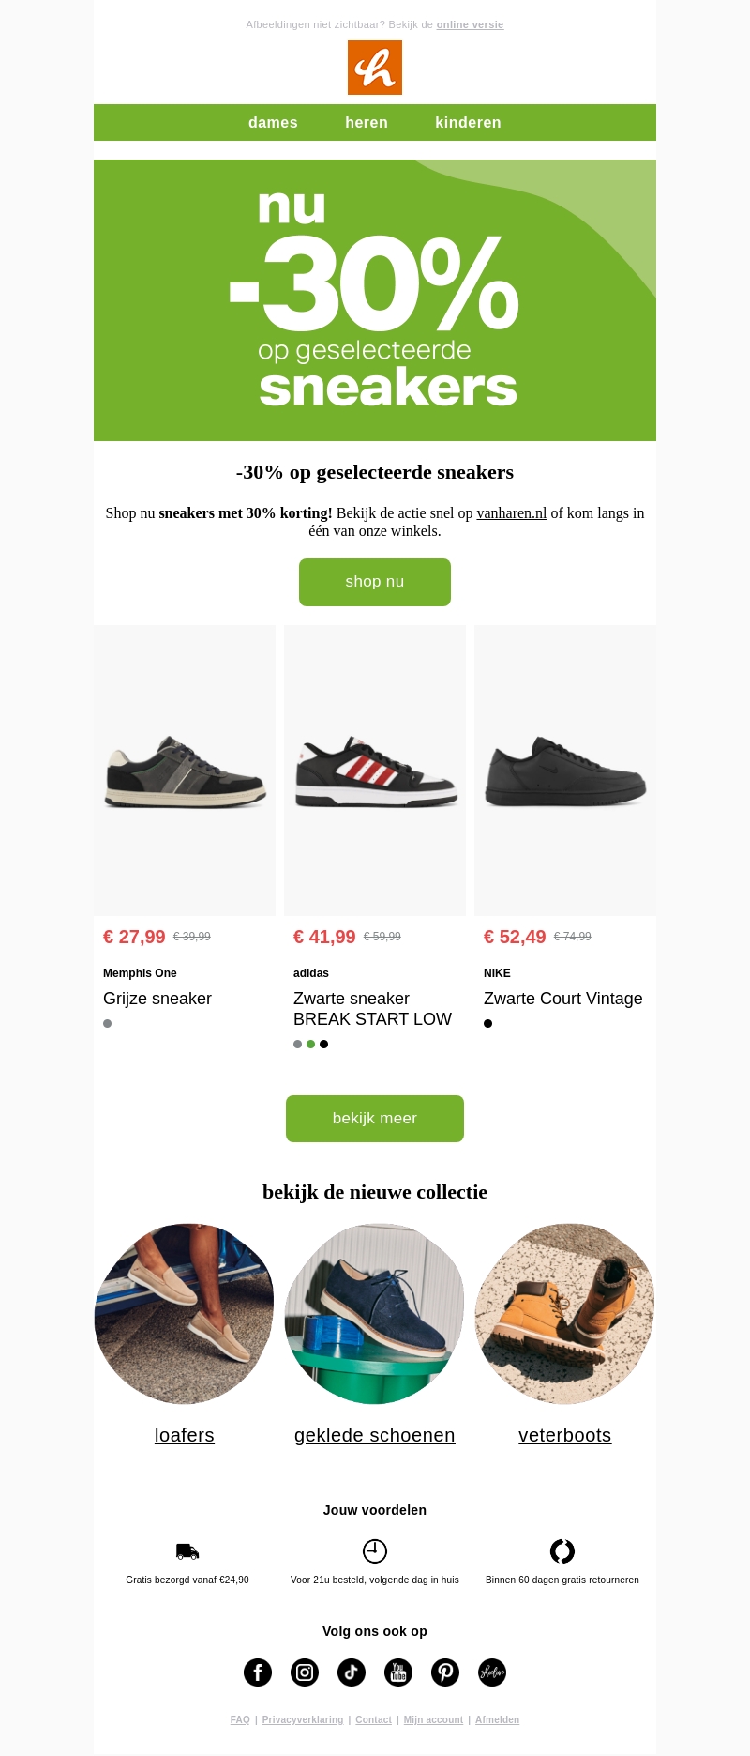Open the TikTok social icon

click(x=352, y=1672)
